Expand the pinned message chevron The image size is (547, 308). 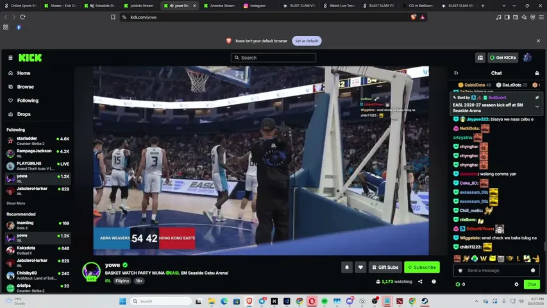click(x=537, y=107)
